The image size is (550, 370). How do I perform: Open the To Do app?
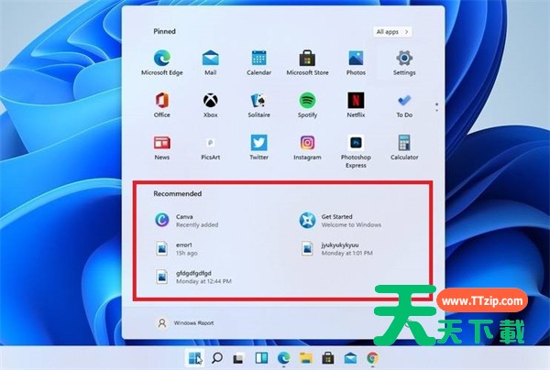pos(404,105)
